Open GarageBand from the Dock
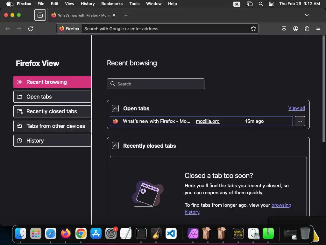The image size is (326, 245). (156, 233)
